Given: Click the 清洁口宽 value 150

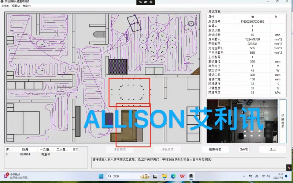Looking at the screenshot, I should point(252,79).
